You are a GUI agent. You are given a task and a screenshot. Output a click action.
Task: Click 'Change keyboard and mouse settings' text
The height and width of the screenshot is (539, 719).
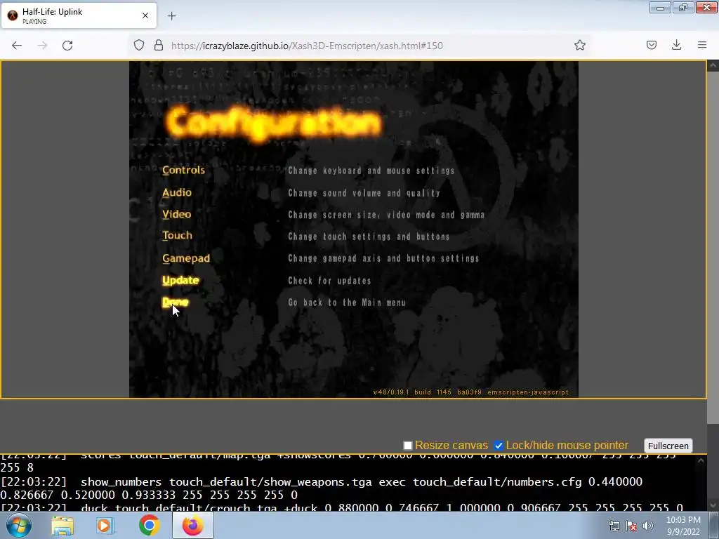[371, 171]
